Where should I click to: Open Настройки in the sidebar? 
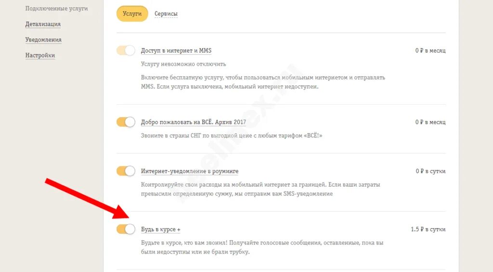click(x=40, y=55)
